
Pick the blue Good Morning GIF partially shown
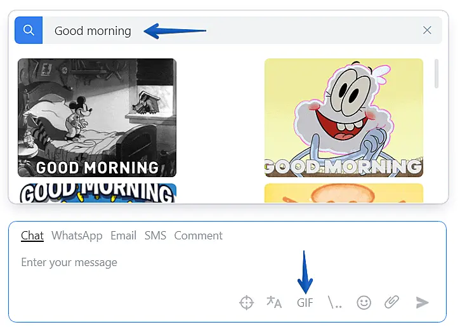pos(97,193)
